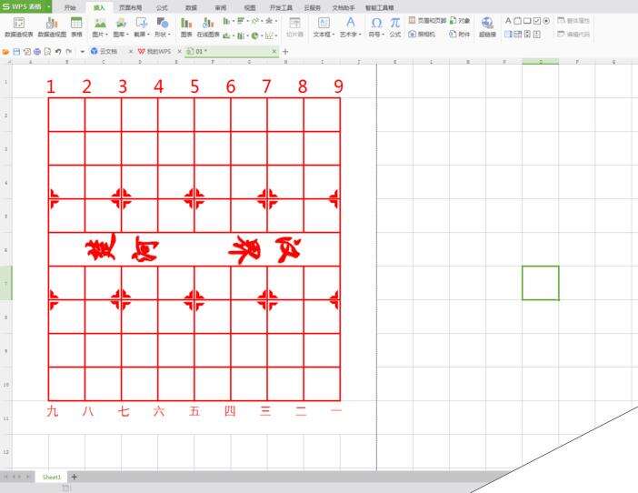The image size is (638, 493).
Task: Insert a 超链接 hyperlink
Action: pos(487,27)
